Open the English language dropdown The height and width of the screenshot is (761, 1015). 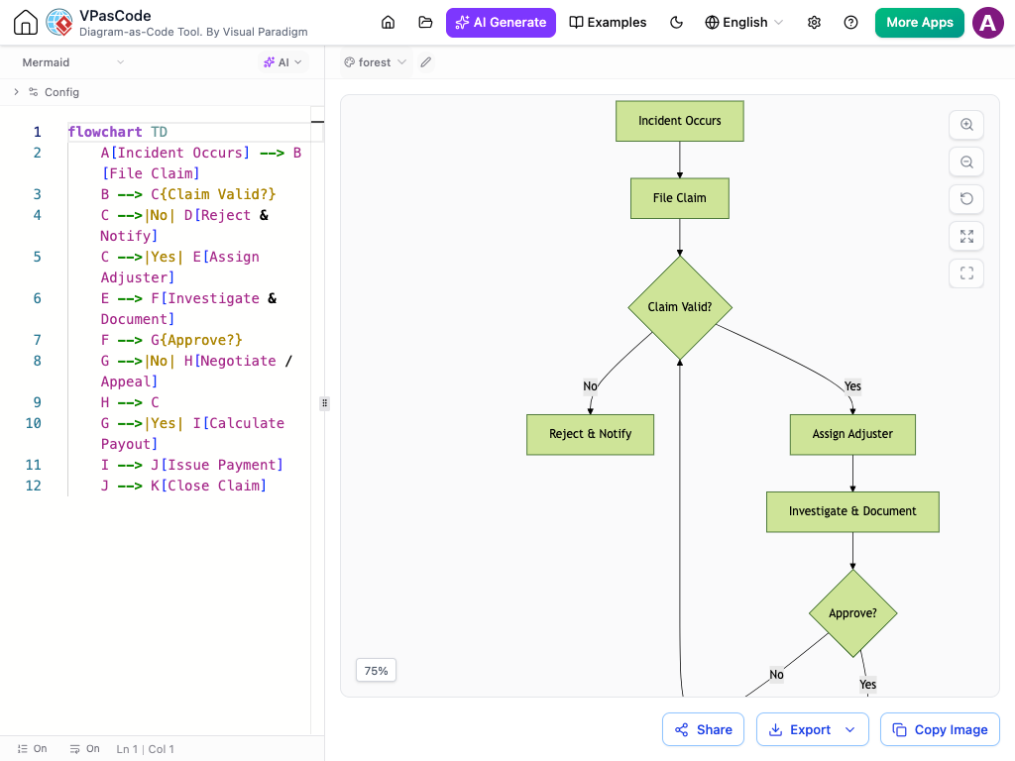tap(743, 23)
